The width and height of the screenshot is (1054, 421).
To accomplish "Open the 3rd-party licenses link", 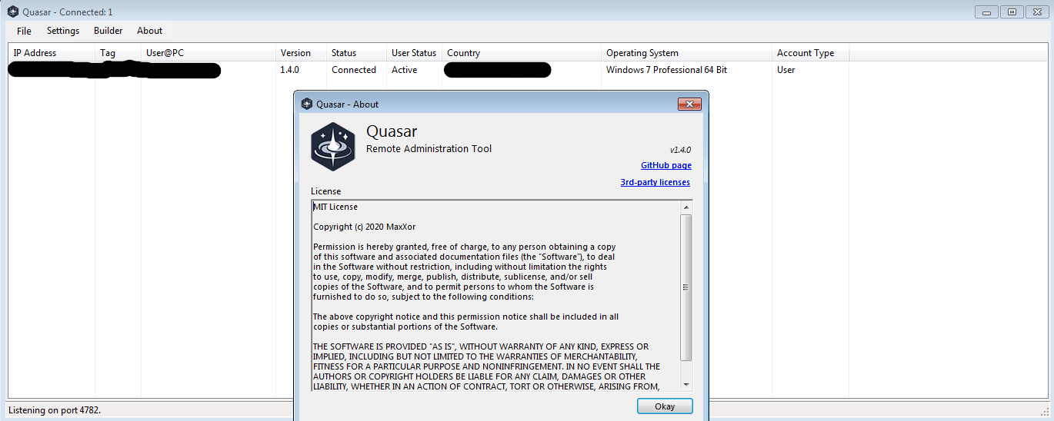I will coord(655,182).
